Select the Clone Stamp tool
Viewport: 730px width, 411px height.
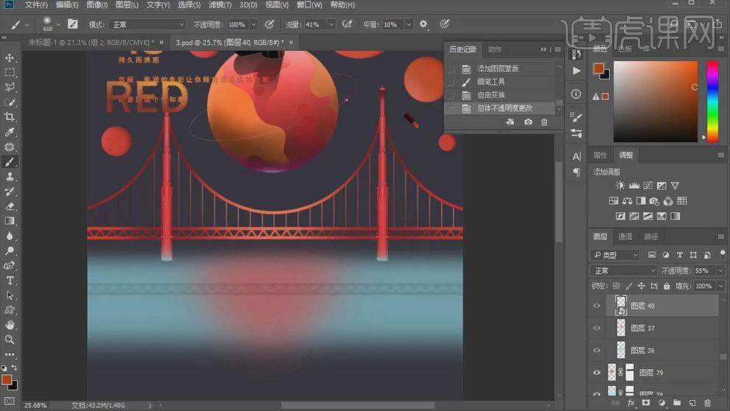pyautogui.click(x=10, y=177)
